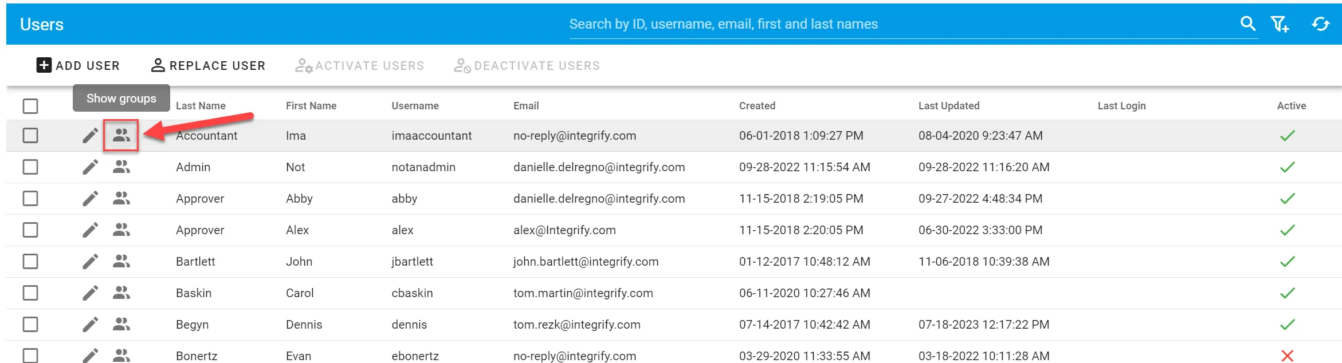The image size is (1342, 363).
Task: Show groups for Carol Baskin
Action: [121, 293]
